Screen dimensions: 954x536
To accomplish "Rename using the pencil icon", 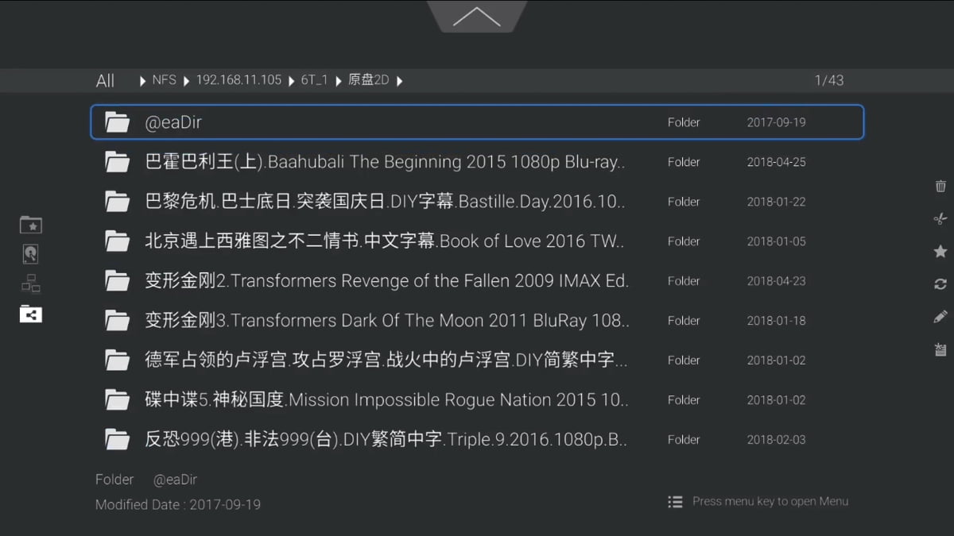I will [940, 316].
